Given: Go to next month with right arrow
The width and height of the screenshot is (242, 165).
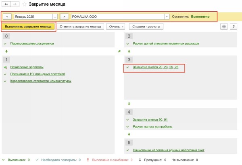Looking at the screenshot, I should tap(64, 17).
